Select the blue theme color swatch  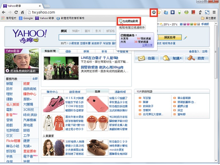click(181, 24)
